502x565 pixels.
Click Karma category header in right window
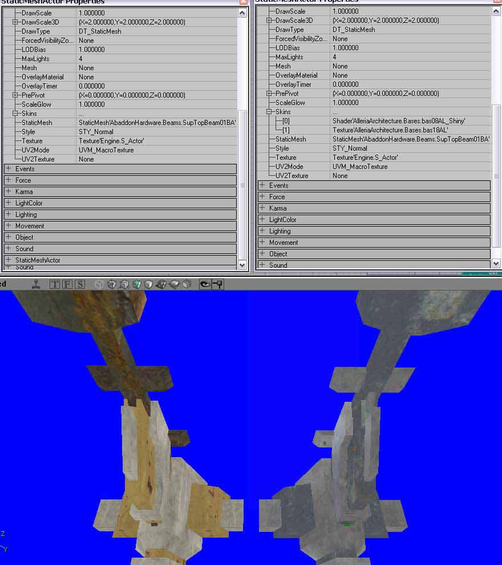click(375, 208)
